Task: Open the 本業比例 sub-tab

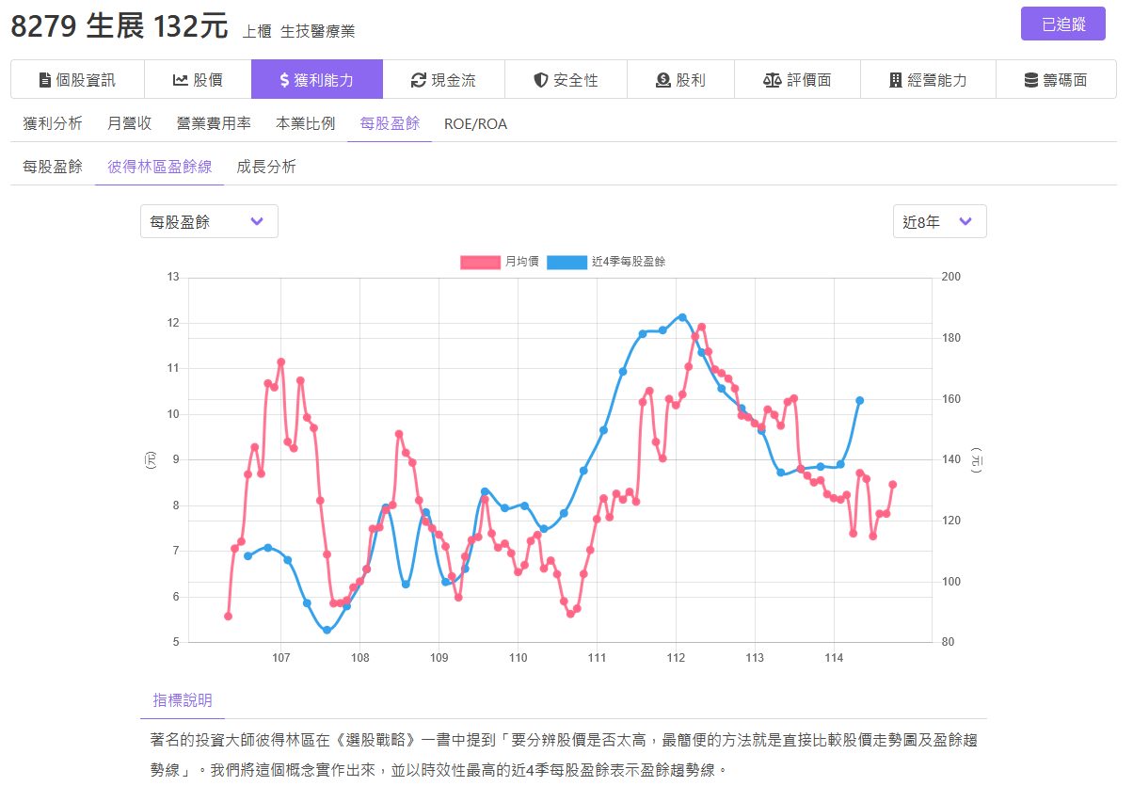Action: 305,123
